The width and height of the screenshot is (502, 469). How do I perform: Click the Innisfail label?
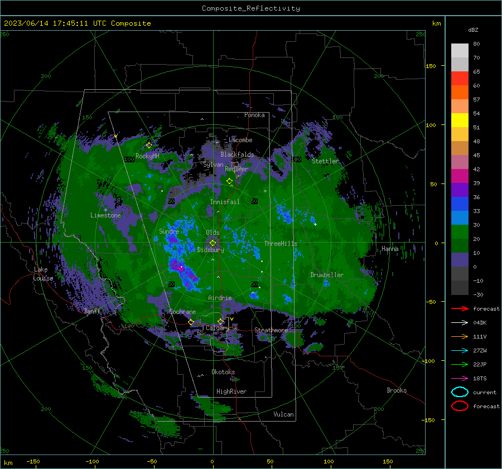point(225,202)
